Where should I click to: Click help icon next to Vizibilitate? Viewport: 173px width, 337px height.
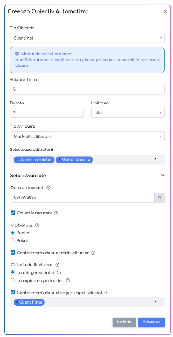point(37,225)
